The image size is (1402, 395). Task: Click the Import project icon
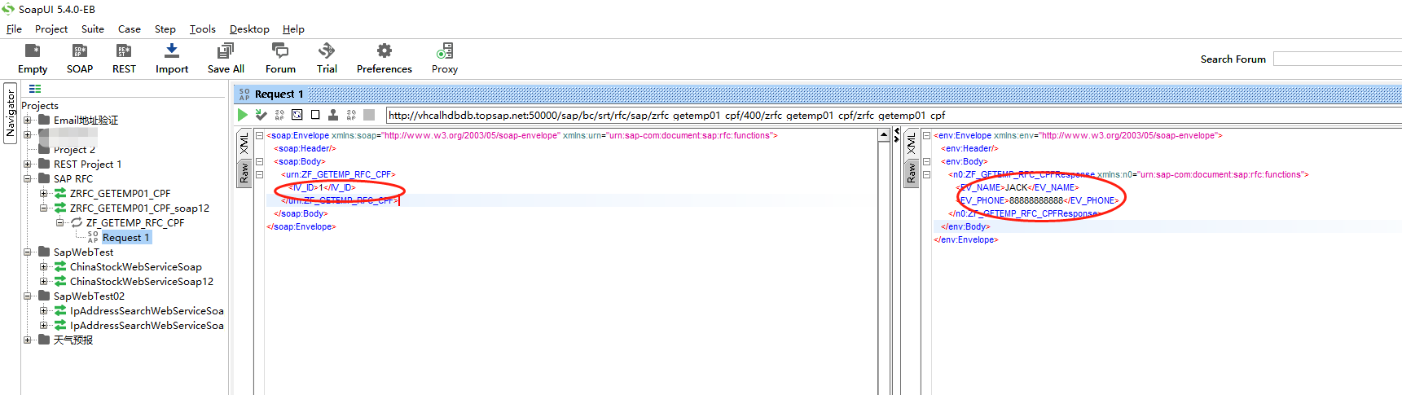[x=172, y=51]
